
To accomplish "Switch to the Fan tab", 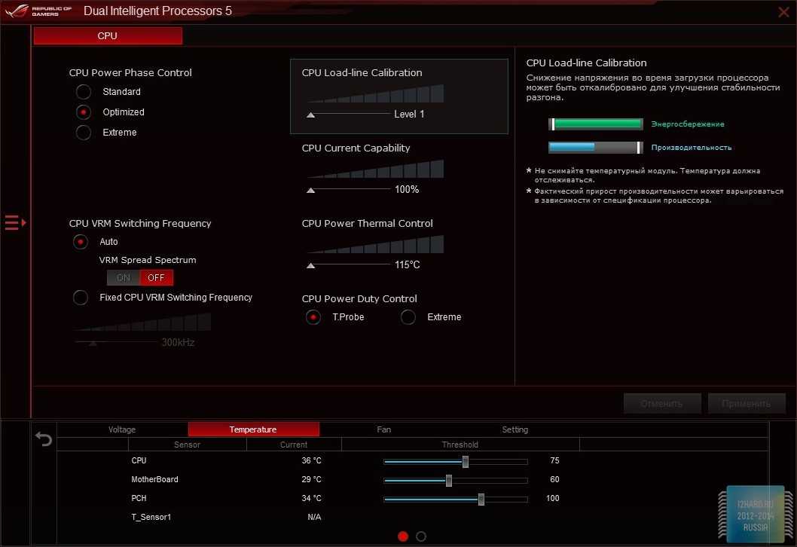I will 384,429.
